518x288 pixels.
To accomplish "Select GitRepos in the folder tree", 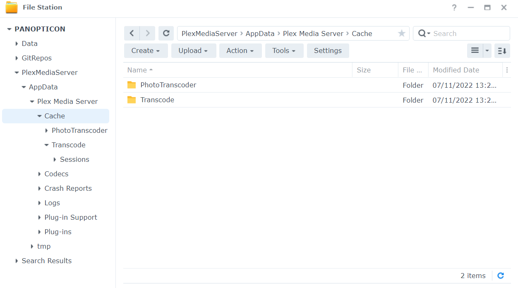I will (x=36, y=58).
